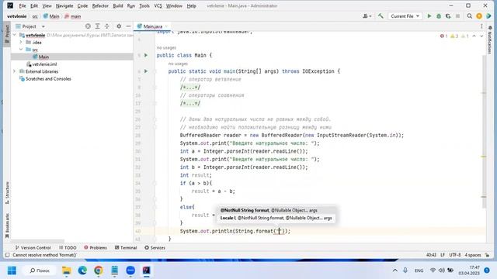The width and height of the screenshot is (497, 279).
Task: Click the Debug bug icon in toolbar
Action: pos(439,16)
